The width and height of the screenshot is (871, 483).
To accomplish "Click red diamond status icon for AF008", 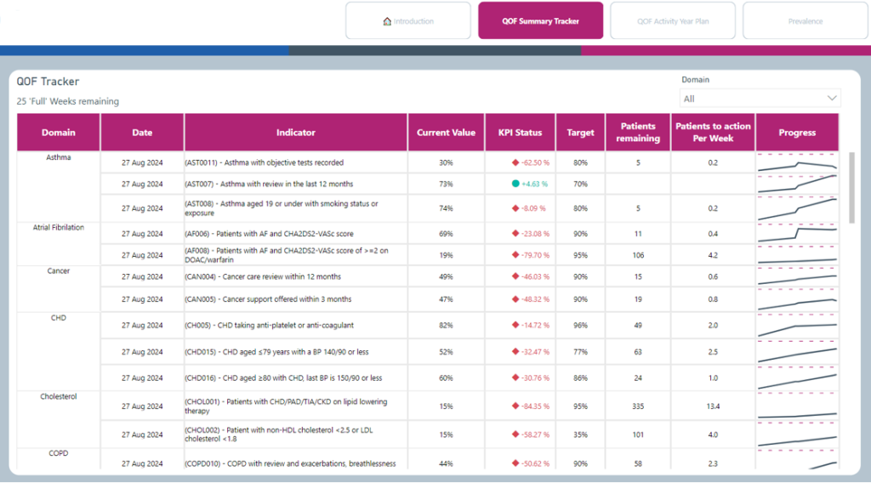I will pyautogui.click(x=515, y=255).
